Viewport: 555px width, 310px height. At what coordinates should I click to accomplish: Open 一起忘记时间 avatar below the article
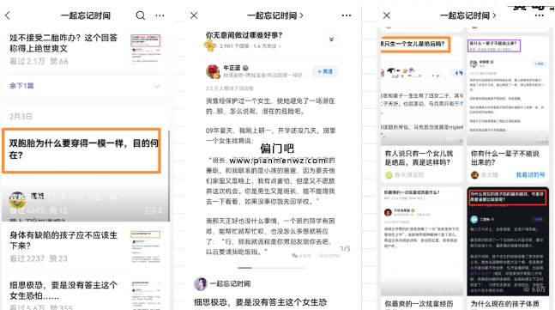tap(201, 283)
